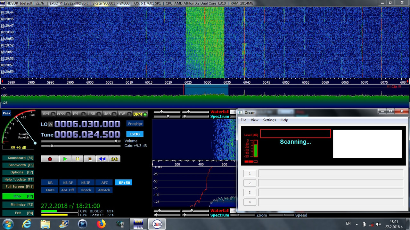Click the Level [dB] meter in Dream
Image resolution: width=410 pixels, height=230 pixels.
[251, 148]
